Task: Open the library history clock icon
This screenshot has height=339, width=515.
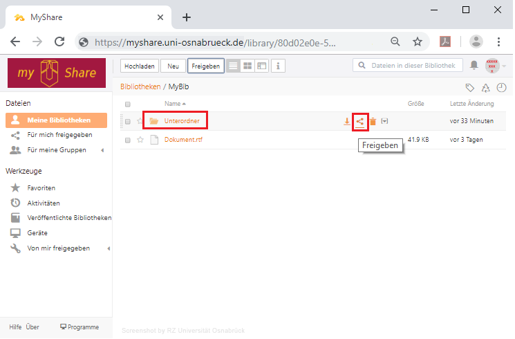Action: pyautogui.click(x=501, y=88)
